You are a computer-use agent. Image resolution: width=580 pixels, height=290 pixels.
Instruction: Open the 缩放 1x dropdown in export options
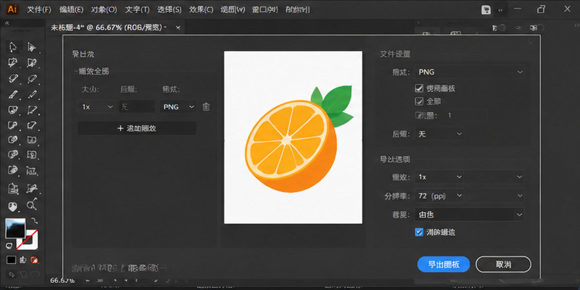click(x=439, y=177)
